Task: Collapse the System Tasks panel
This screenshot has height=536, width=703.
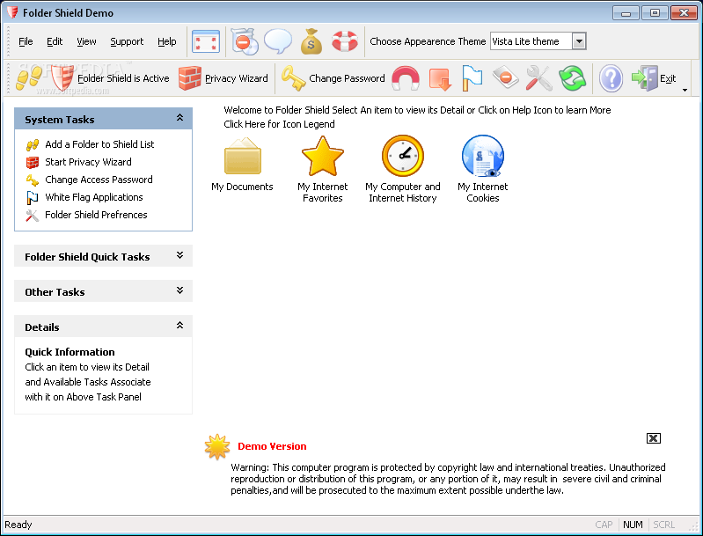Action: coord(179,118)
